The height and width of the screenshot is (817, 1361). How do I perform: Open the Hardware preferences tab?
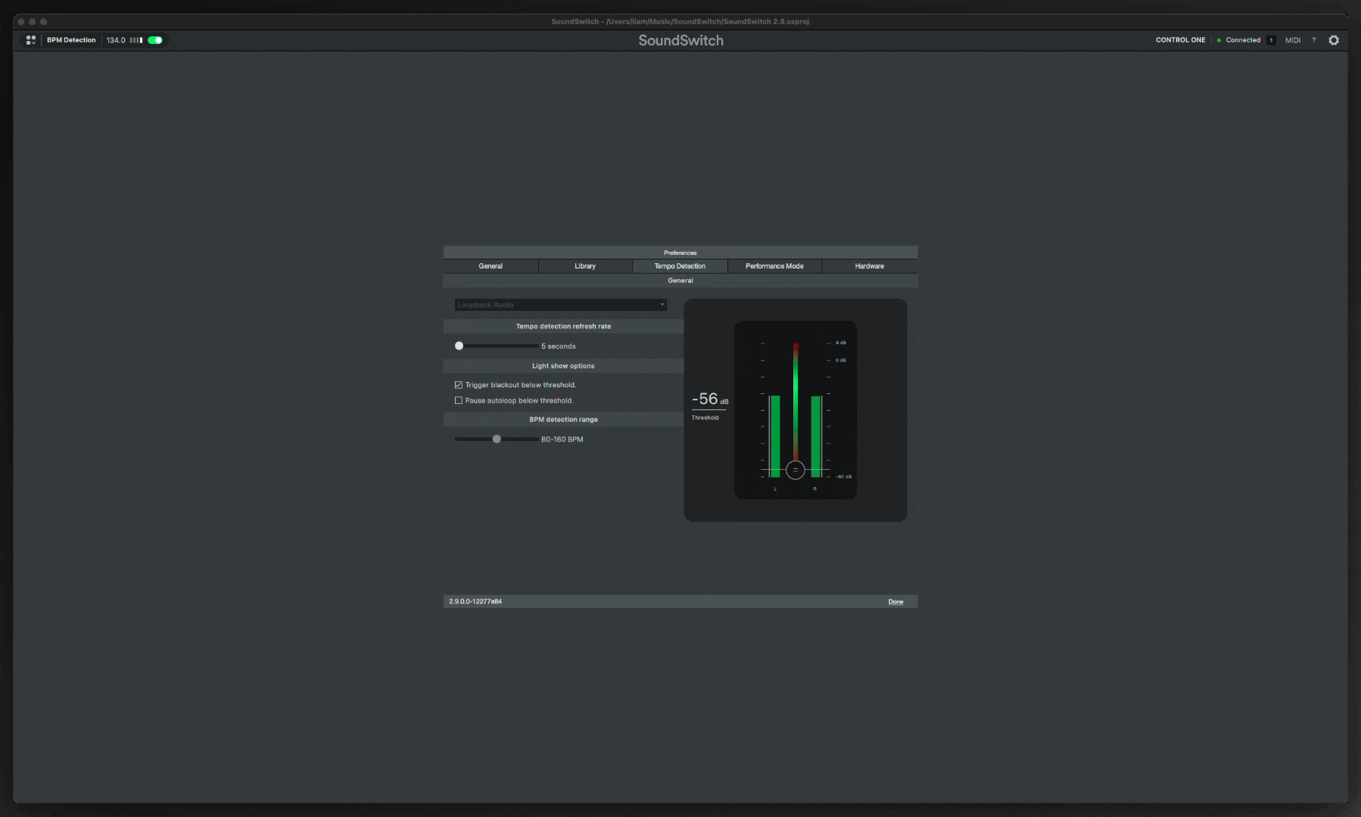point(870,266)
